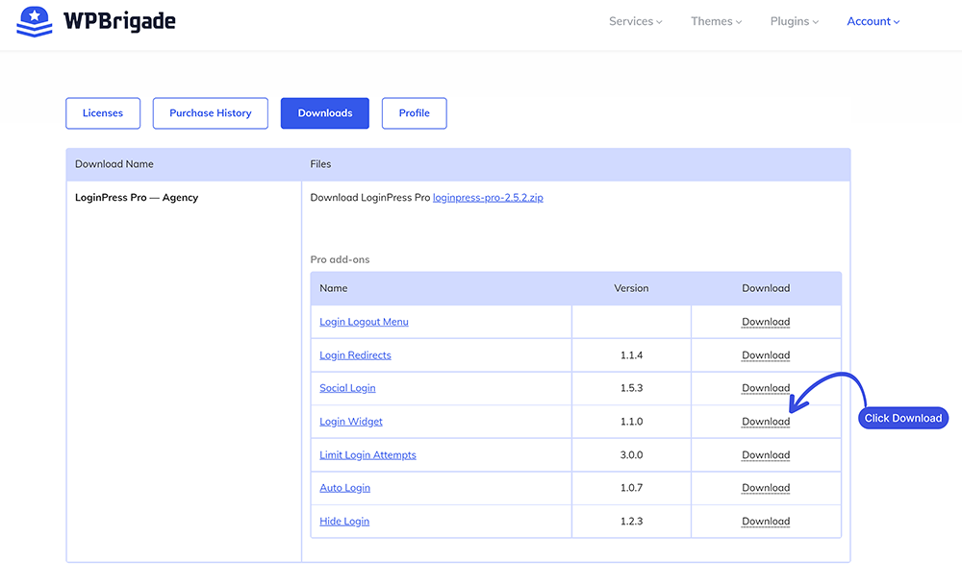Image resolution: width=962 pixels, height=585 pixels.
Task: Click version 1.5.3 of Social Login
Action: [x=631, y=388]
